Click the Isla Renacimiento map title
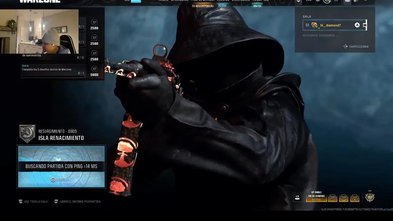This screenshot has width=393, height=221. (x=61, y=138)
